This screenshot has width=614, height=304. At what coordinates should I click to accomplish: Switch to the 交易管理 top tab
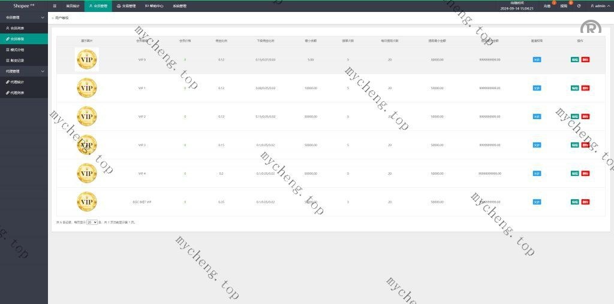[126, 6]
